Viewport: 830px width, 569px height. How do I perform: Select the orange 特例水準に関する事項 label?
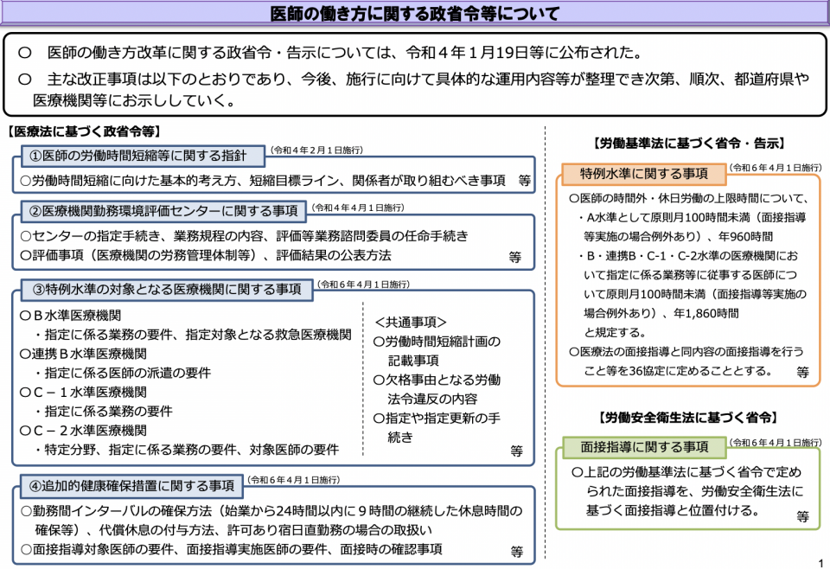[x=643, y=174]
